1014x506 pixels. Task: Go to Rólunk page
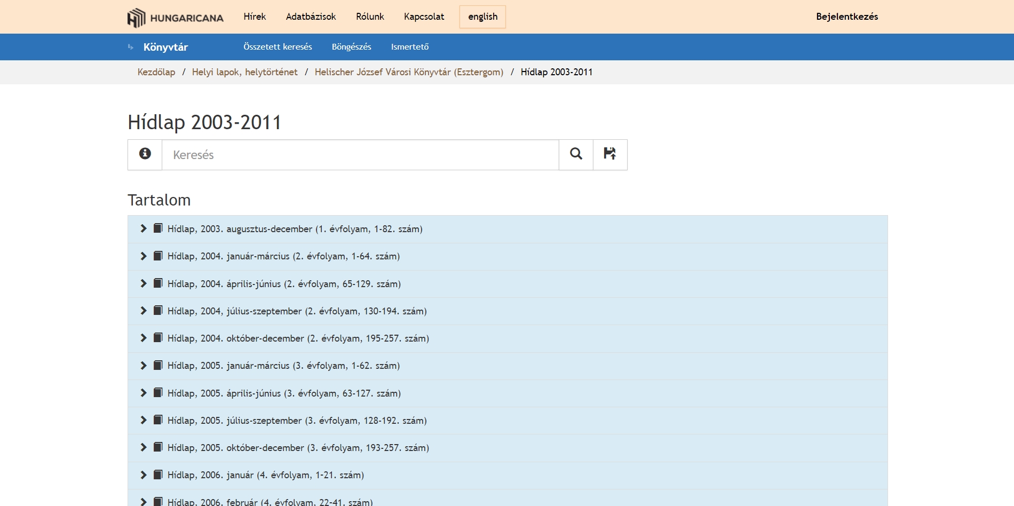click(370, 17)
